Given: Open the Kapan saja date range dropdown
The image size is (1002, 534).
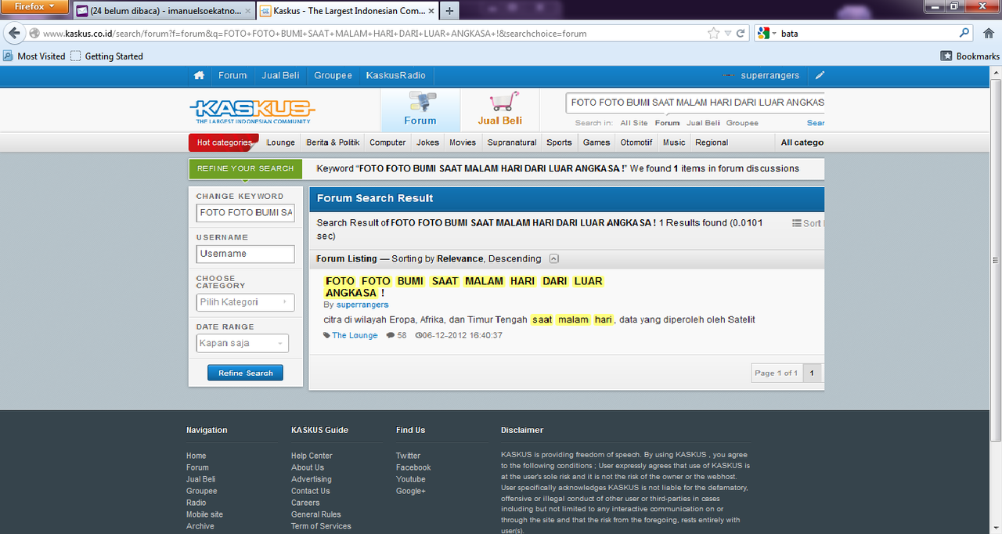Looking at the screenshot, I should [243, 343].
